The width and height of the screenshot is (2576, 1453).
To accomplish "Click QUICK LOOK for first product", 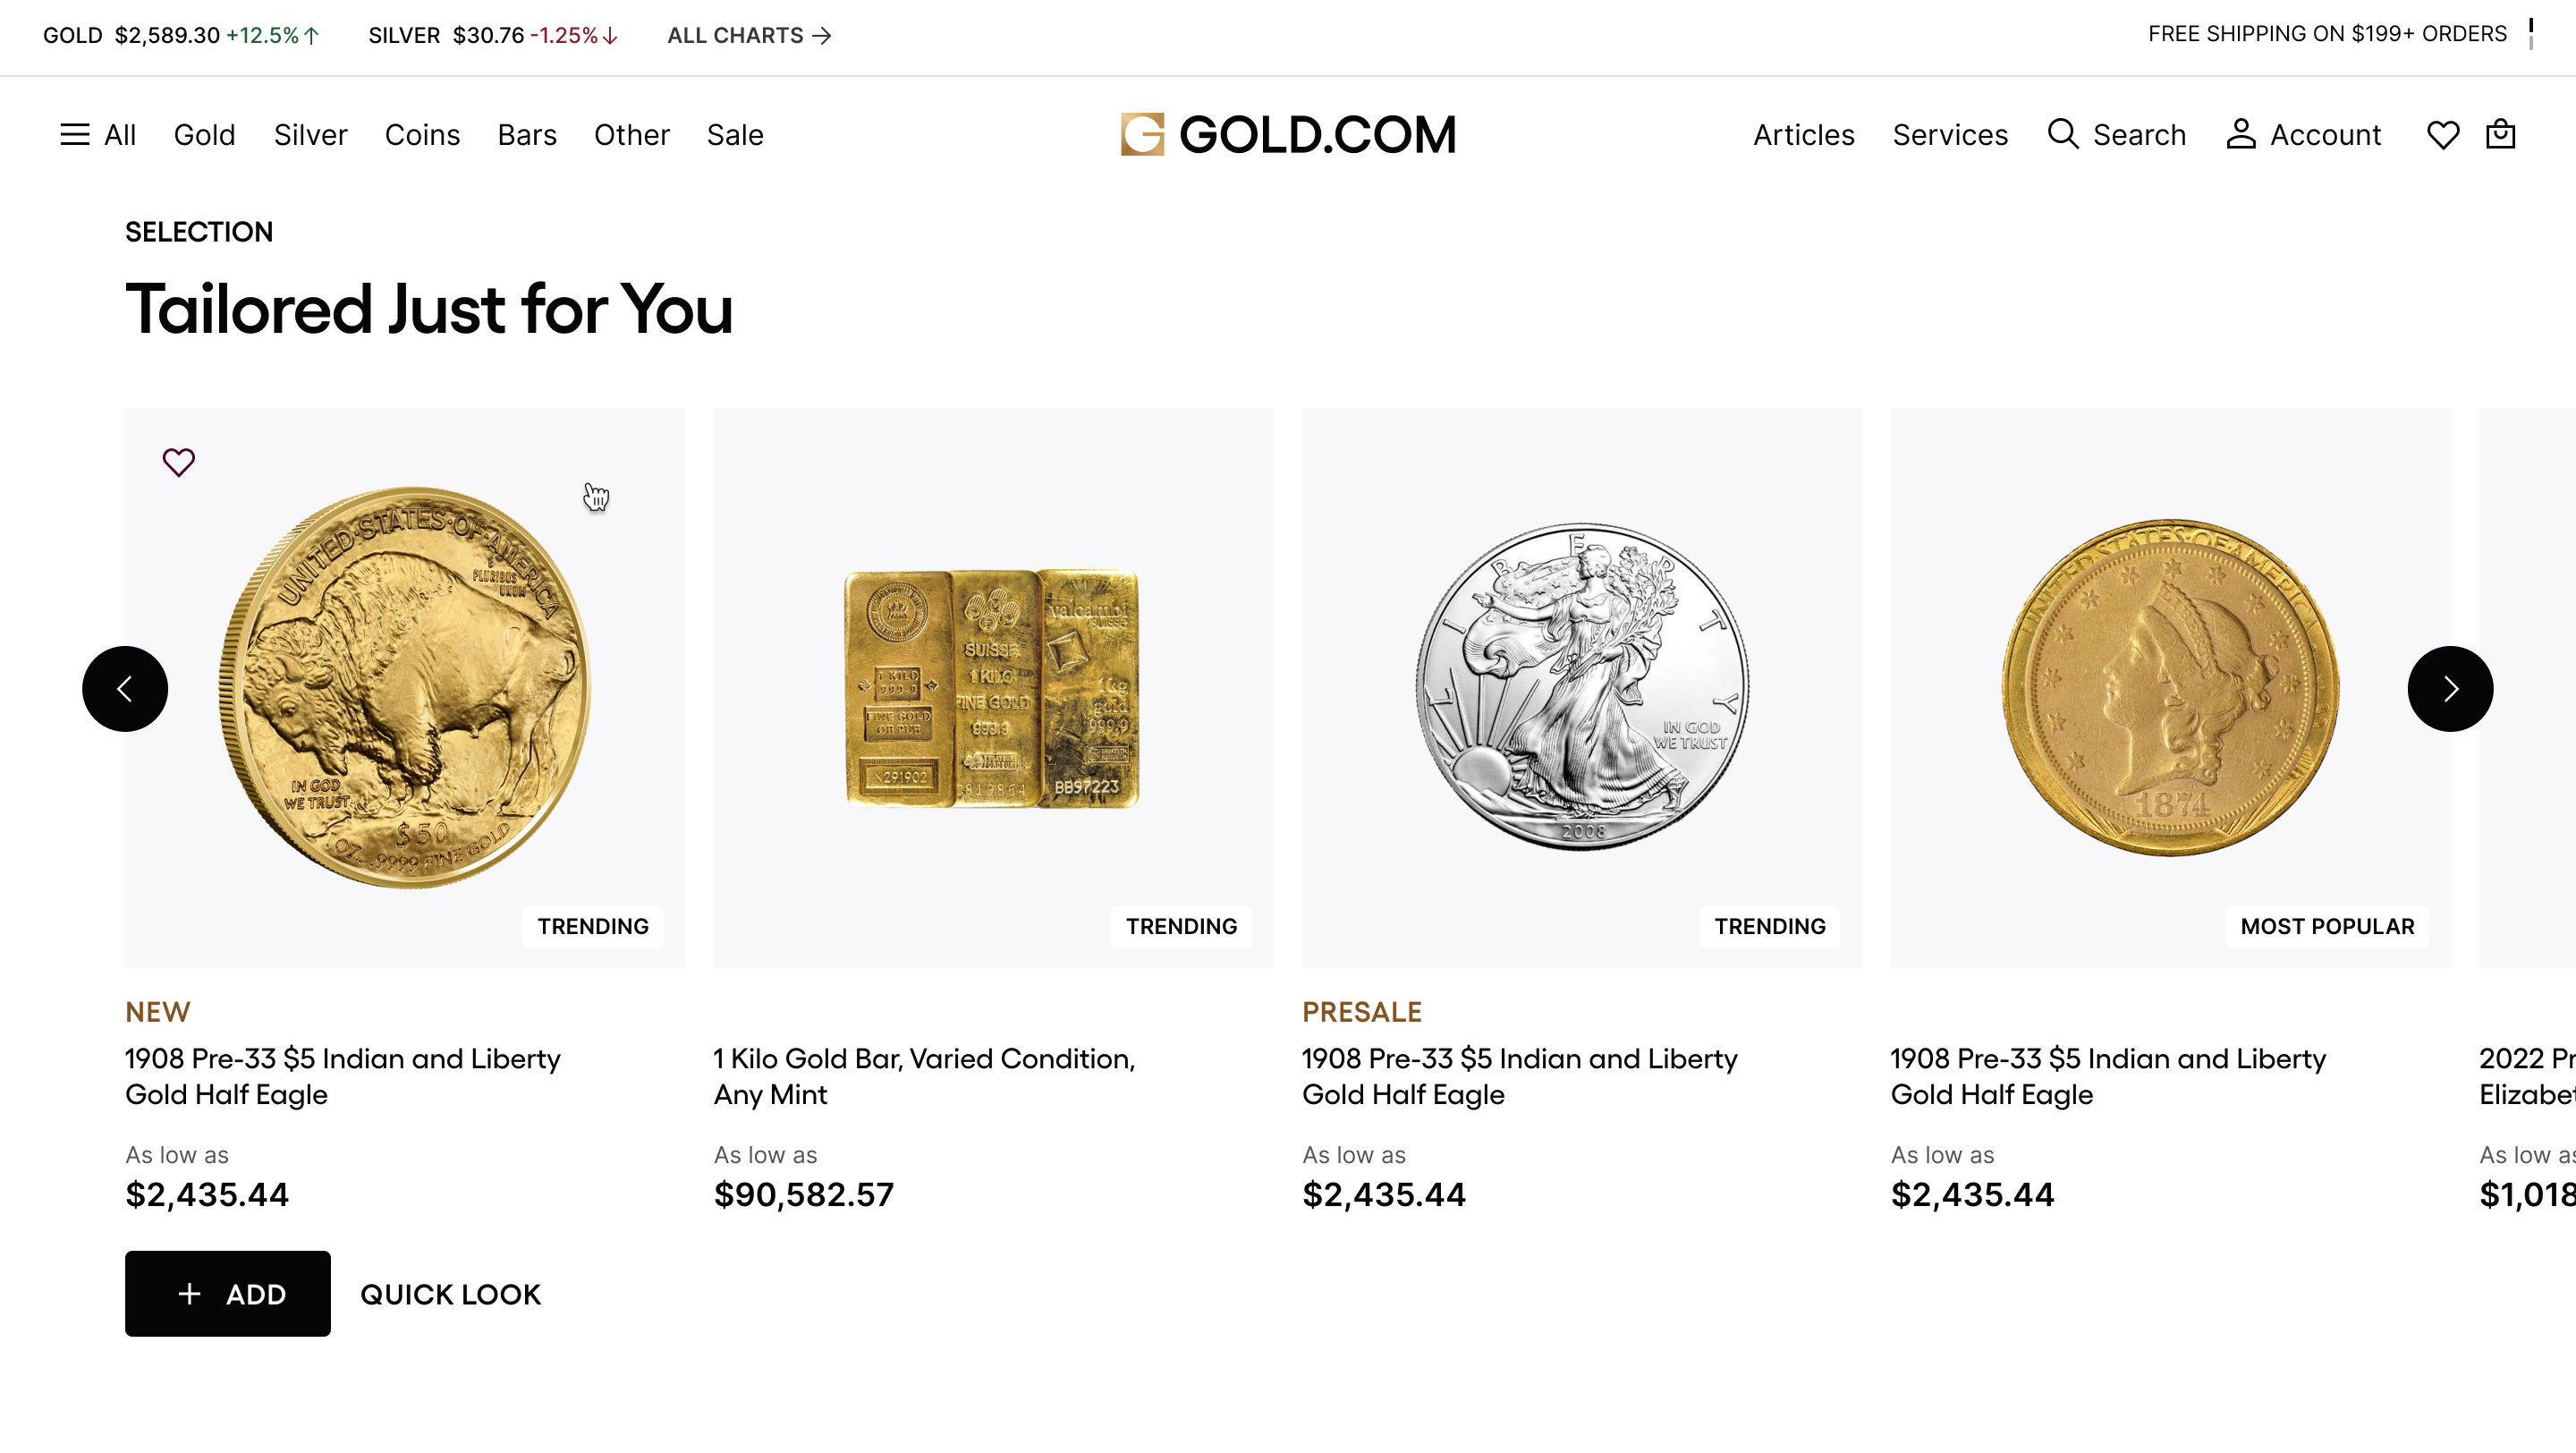I will click(450, 1294).
